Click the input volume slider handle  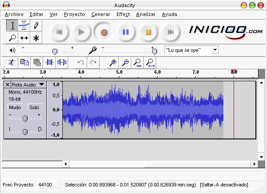coord(154,51)
